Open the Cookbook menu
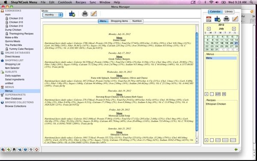 pos(65,2)
